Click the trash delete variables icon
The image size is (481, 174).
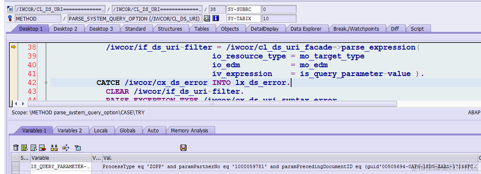tap(16, 148)
